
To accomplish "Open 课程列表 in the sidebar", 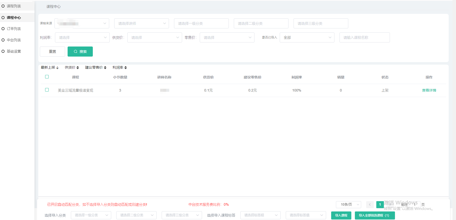I will tap(14, 6).
